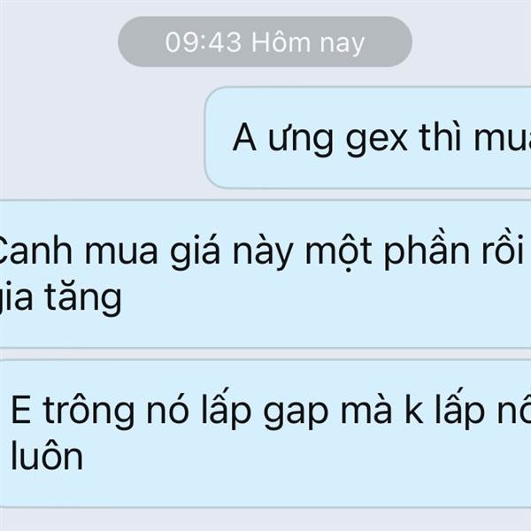Click the word 'Canh' in the second message
The image size is (531, 531).
pos(35,251)
